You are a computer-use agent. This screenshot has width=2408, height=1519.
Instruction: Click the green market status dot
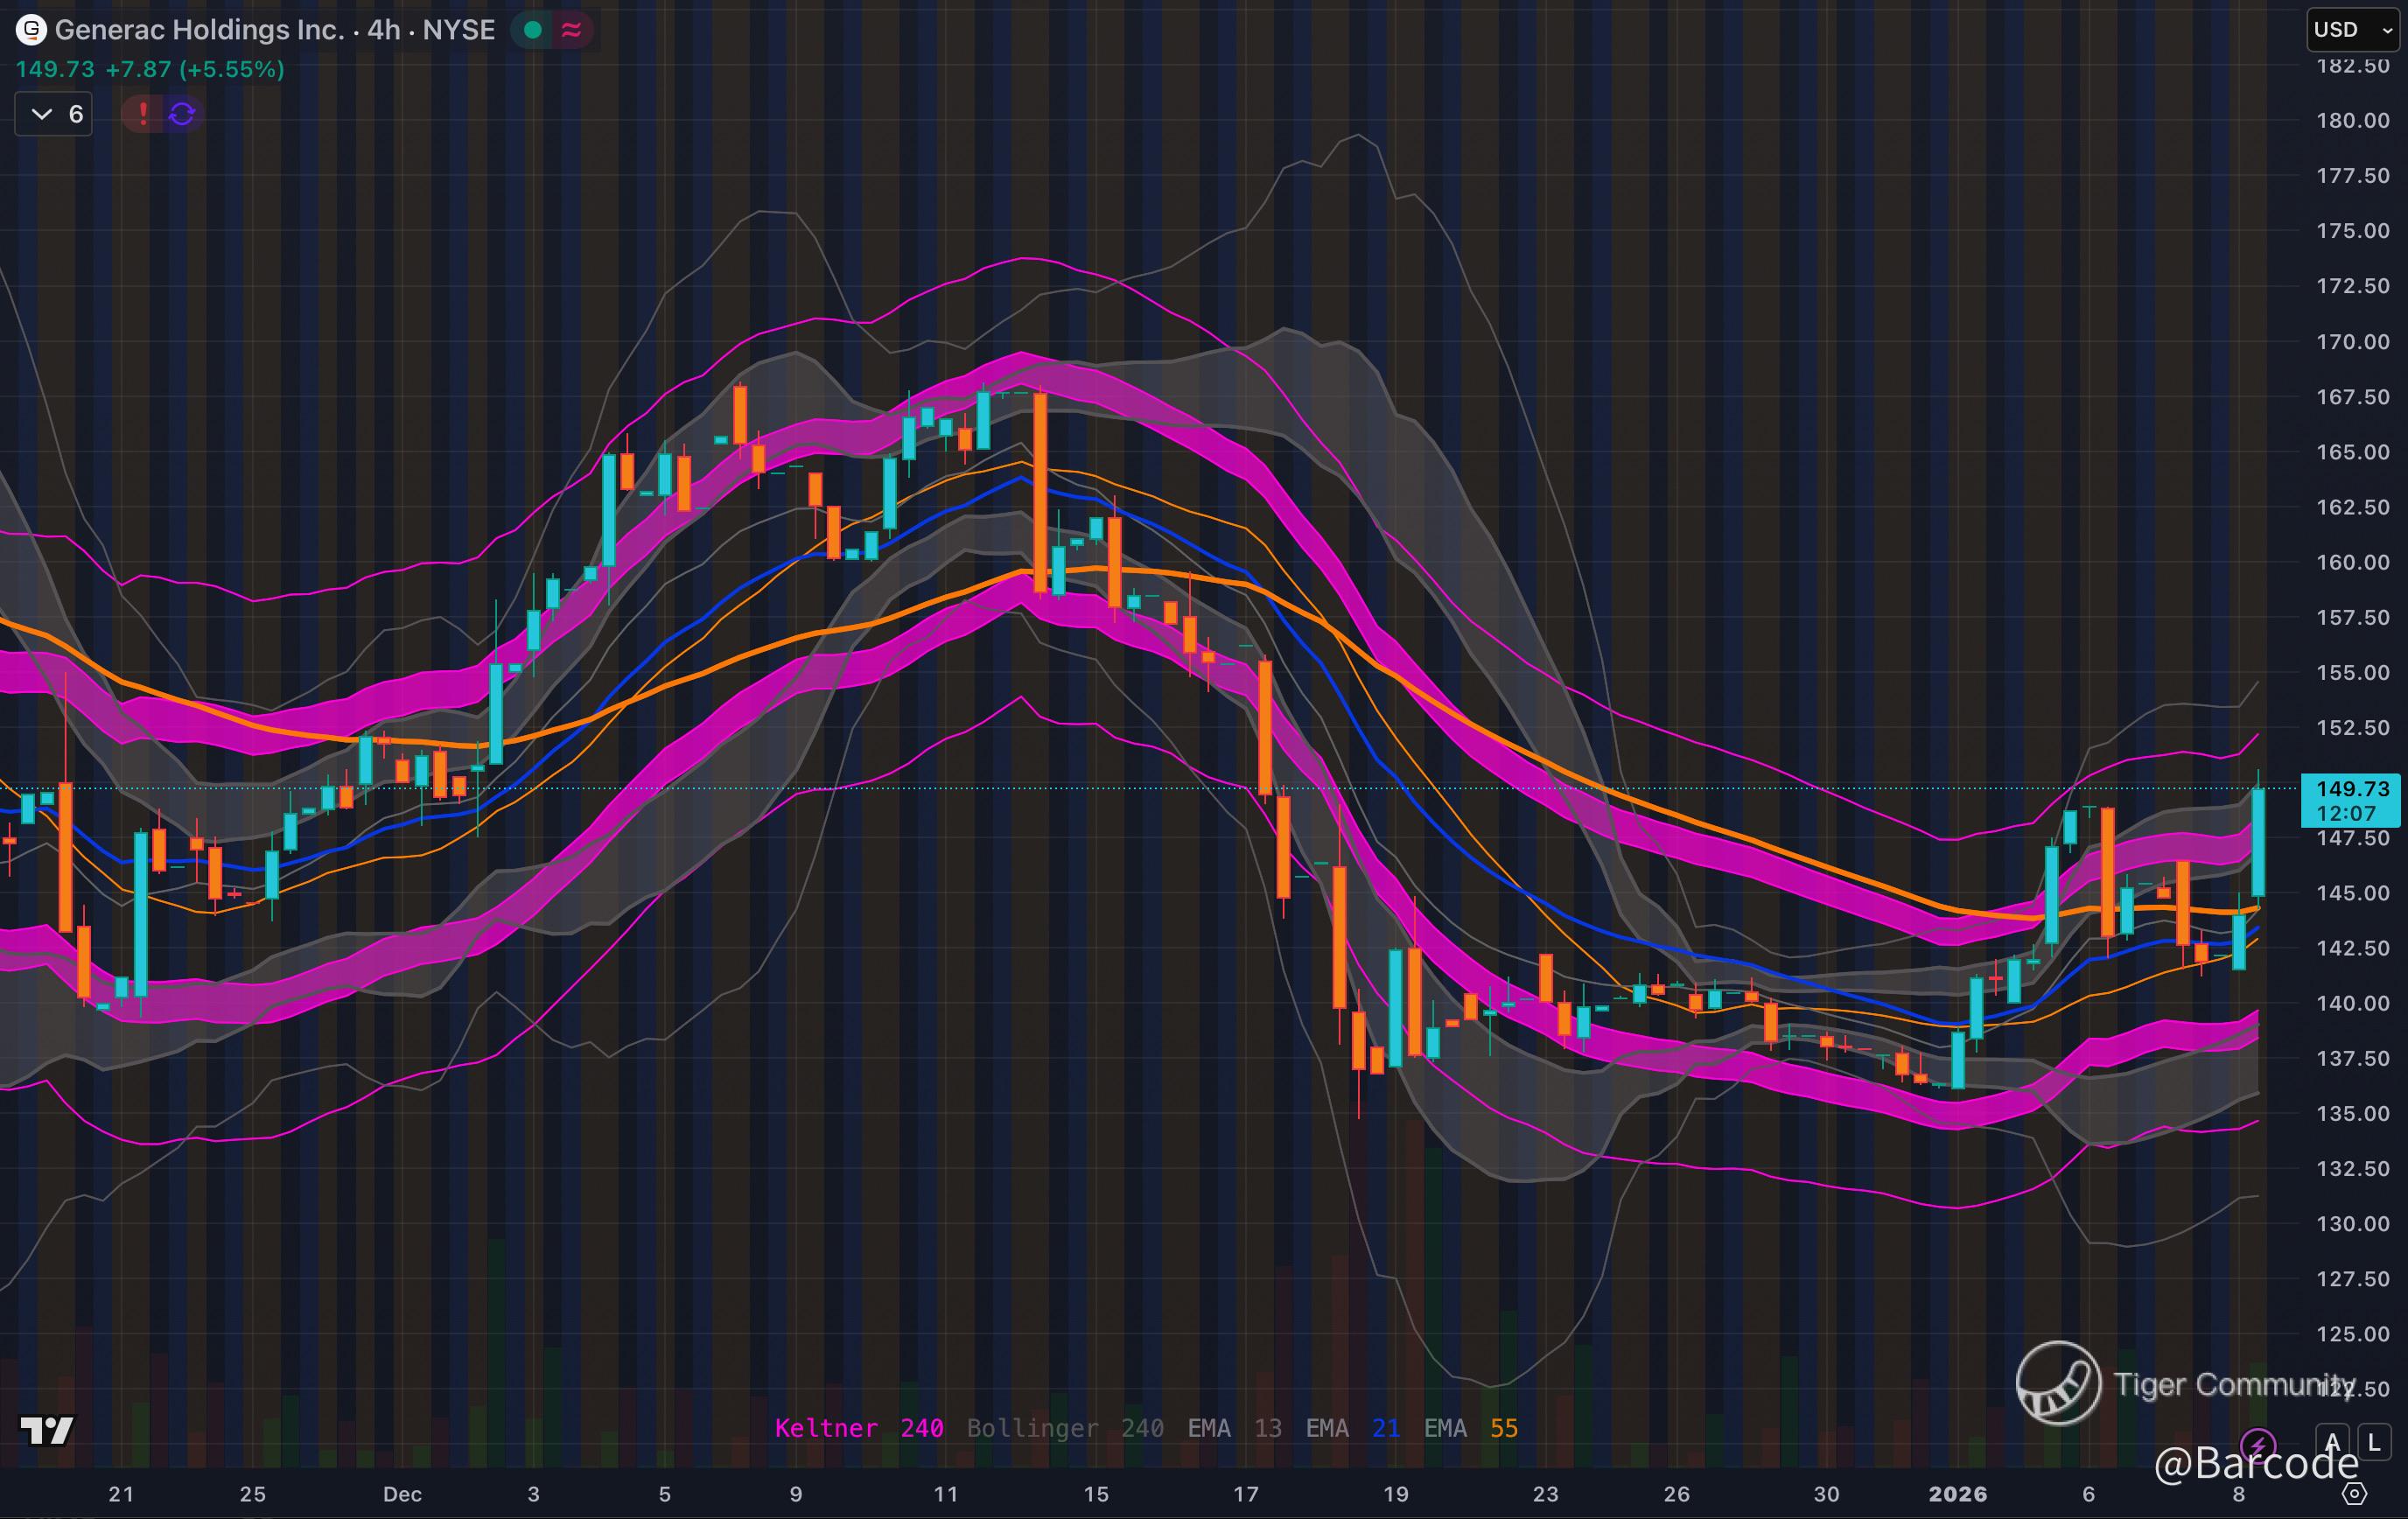pos(533,30)
